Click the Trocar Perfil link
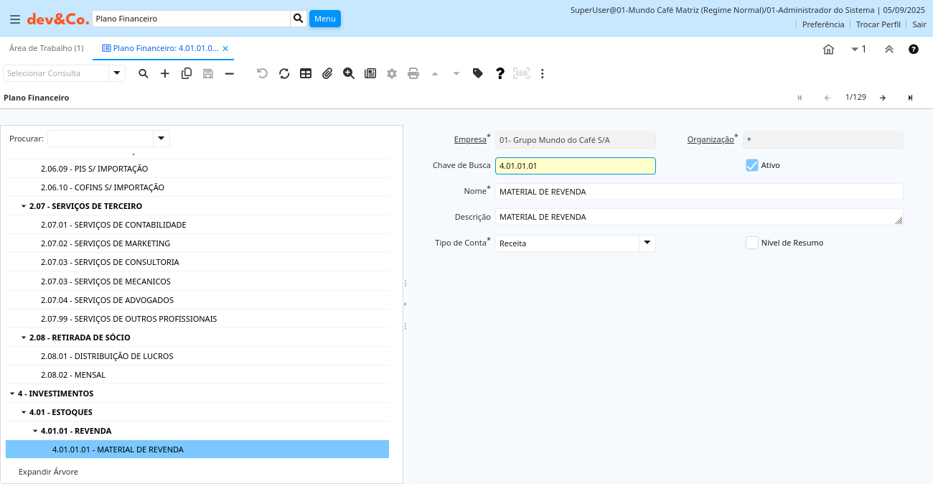Image resolution: width=933 pixels, height=484 pixels. tap(878, 24)
